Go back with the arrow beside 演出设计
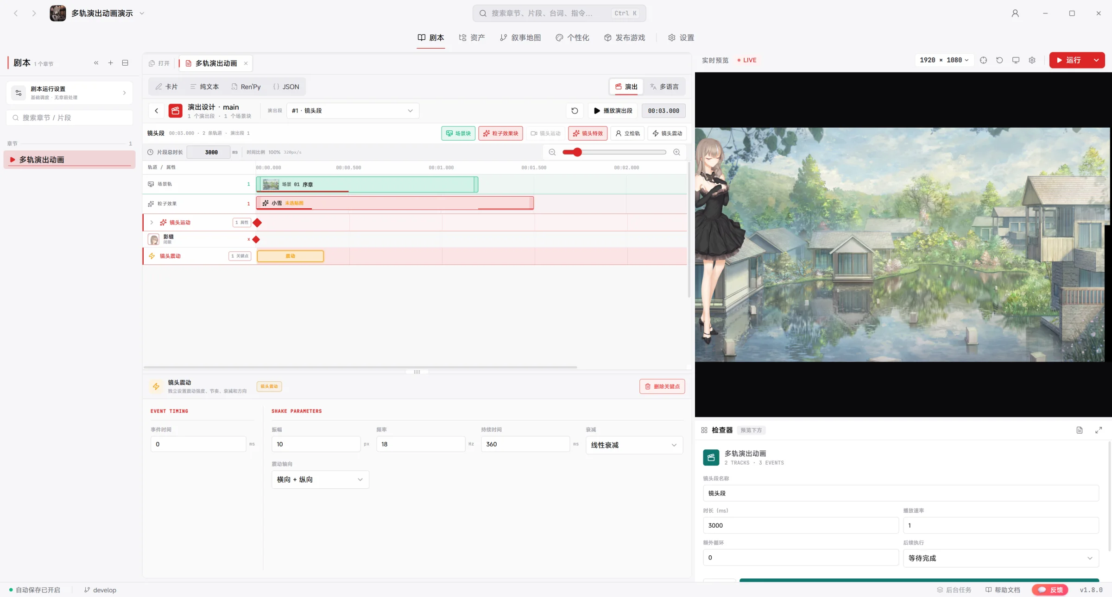This screenshot has height=597, width=1112. pos(157,111)
